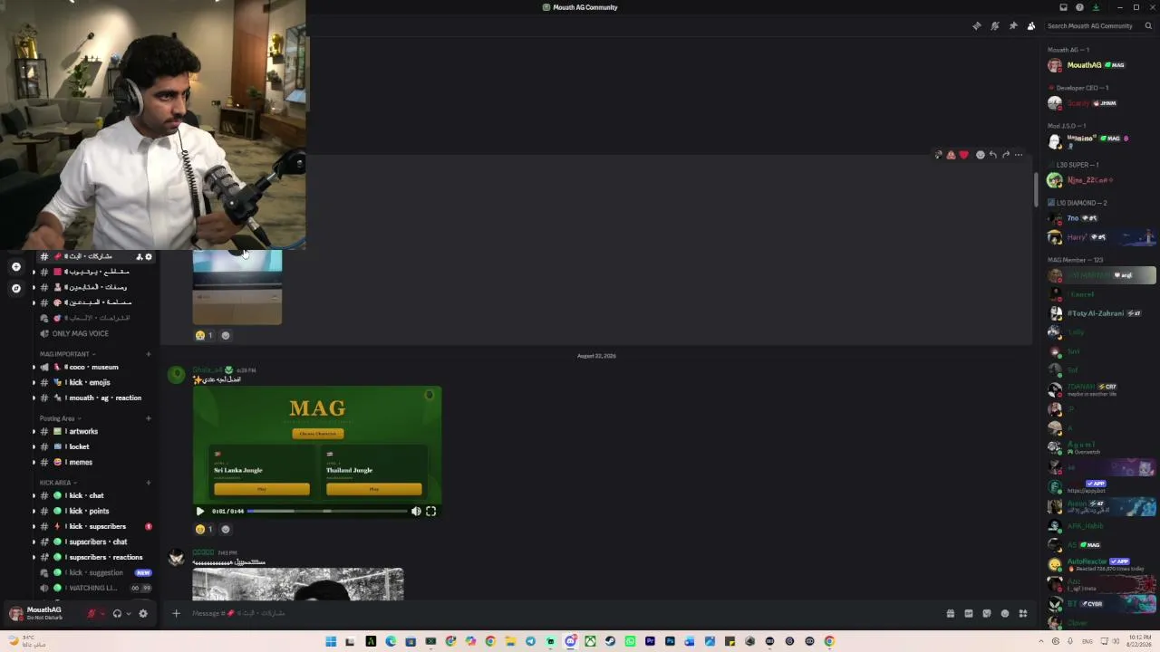Toggle mute on MAG video volume
Screen dimensions: 1160x652
click(x=416, y=511)
